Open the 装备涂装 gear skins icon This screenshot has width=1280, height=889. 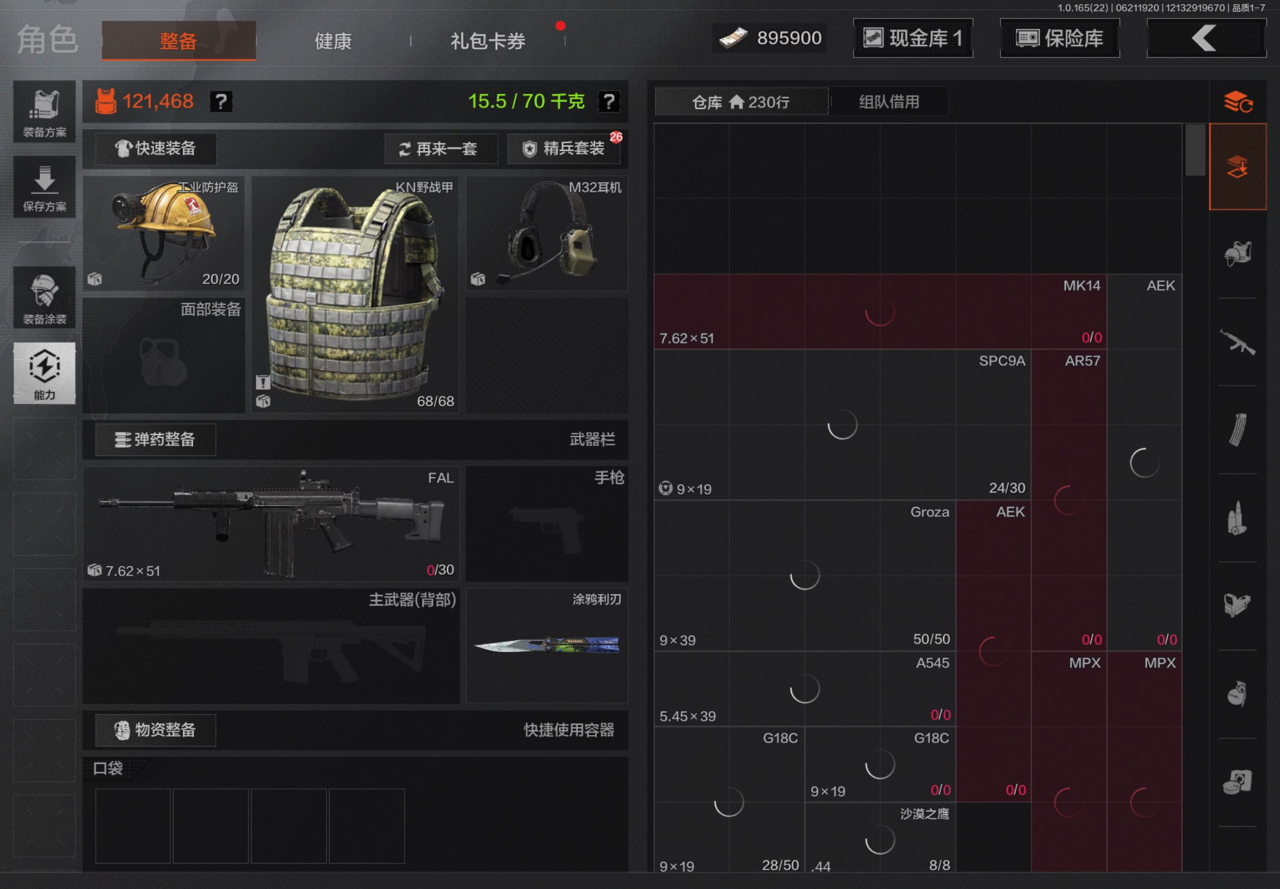coord(44,297)
